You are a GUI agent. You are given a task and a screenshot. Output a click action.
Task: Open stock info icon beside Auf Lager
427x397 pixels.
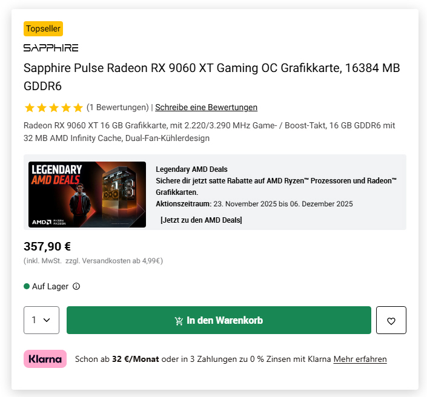[76, 286]
